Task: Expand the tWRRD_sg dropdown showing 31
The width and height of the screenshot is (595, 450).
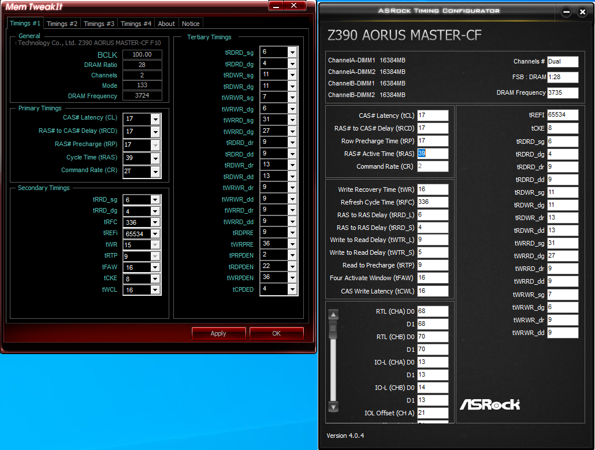Action: (x=292, y=120)
